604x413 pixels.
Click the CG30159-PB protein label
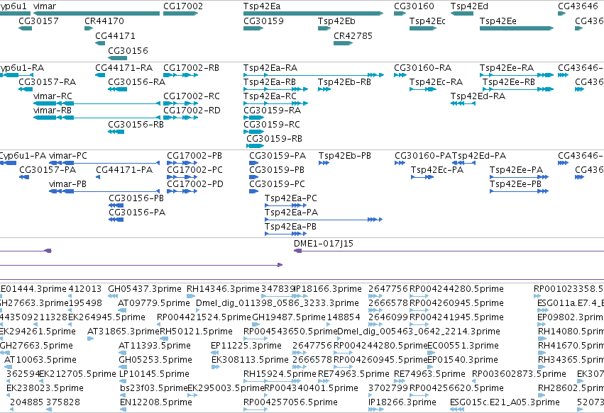[277, 170]
